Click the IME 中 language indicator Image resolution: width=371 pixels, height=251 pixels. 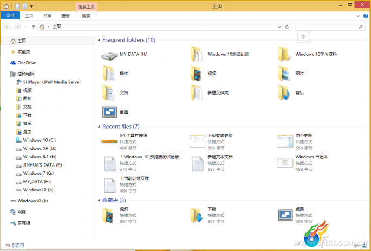point(303,37)
